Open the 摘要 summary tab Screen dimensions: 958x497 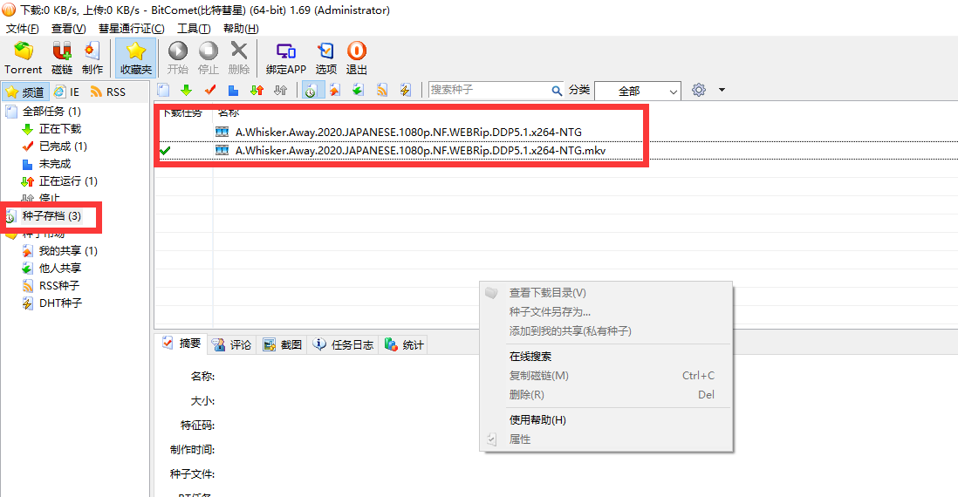tap(181, 344)
